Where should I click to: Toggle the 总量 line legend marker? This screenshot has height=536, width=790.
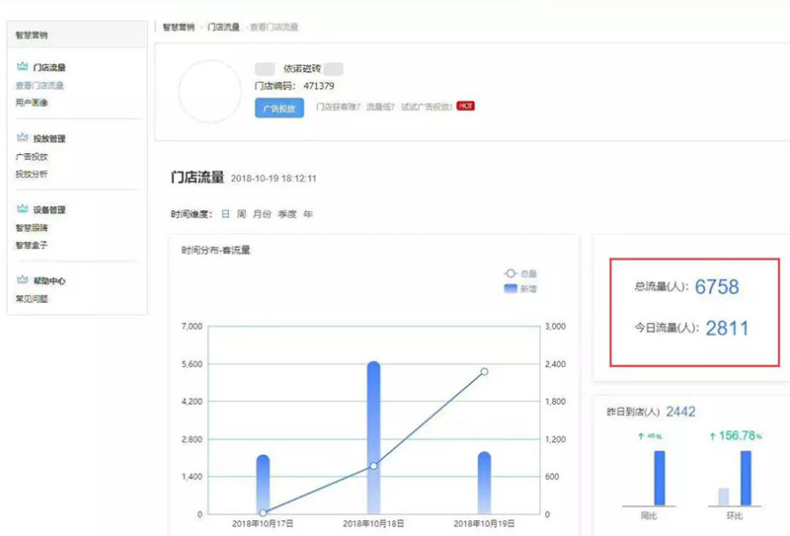[510, 273]
